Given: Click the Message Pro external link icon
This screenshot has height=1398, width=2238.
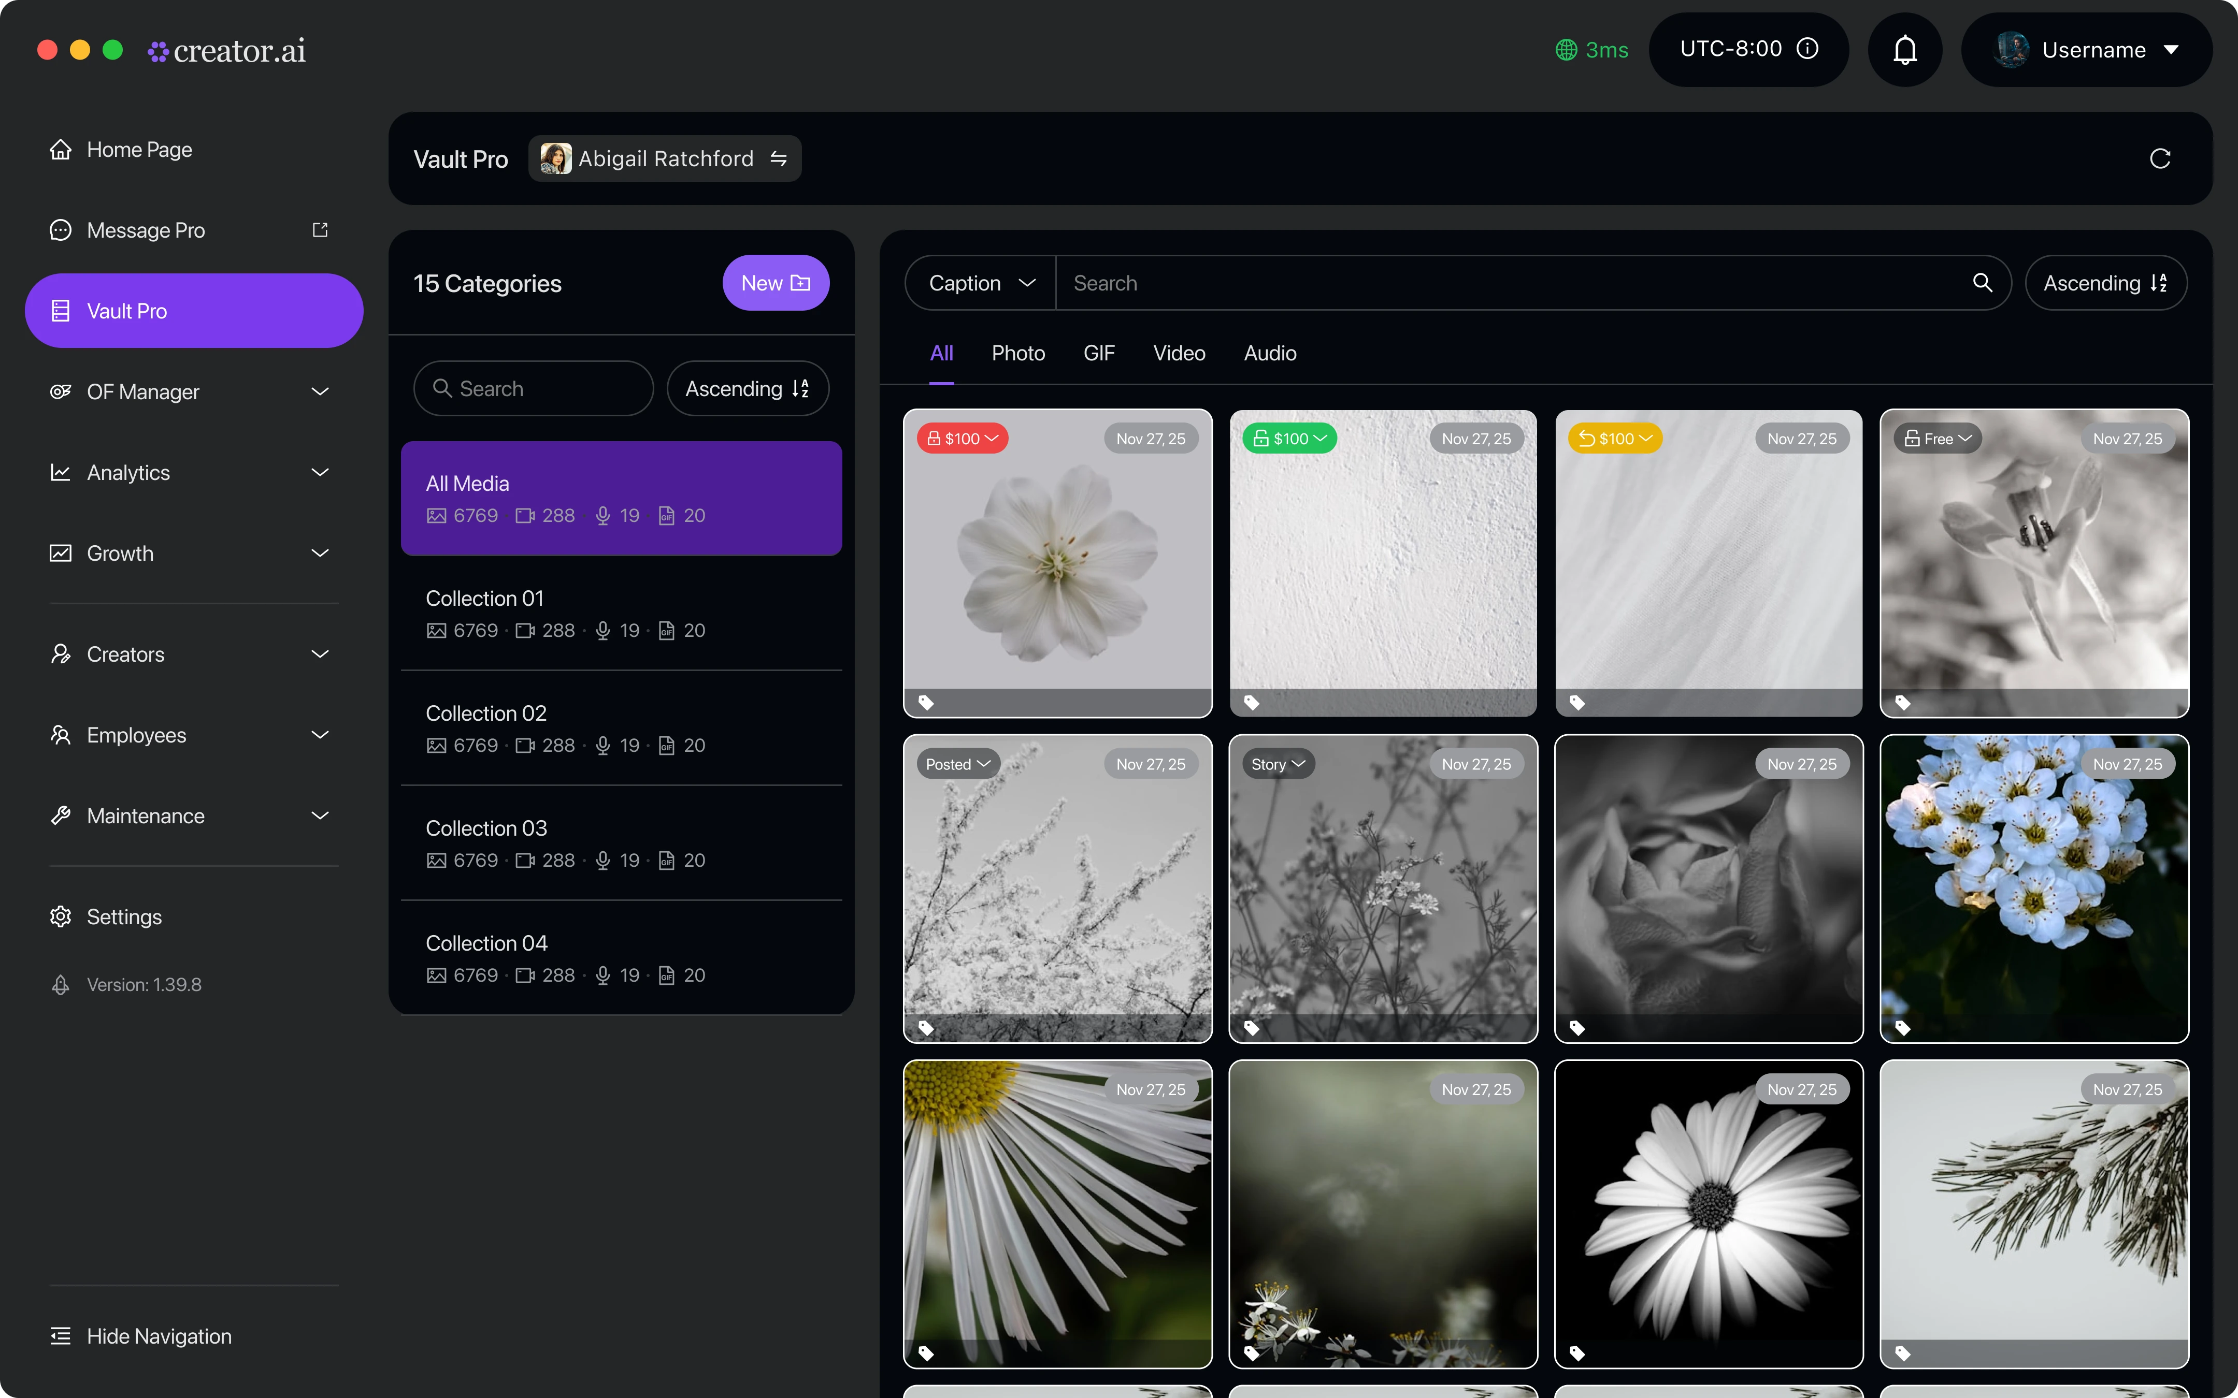Looking at the screenshot, I should 320,229.
